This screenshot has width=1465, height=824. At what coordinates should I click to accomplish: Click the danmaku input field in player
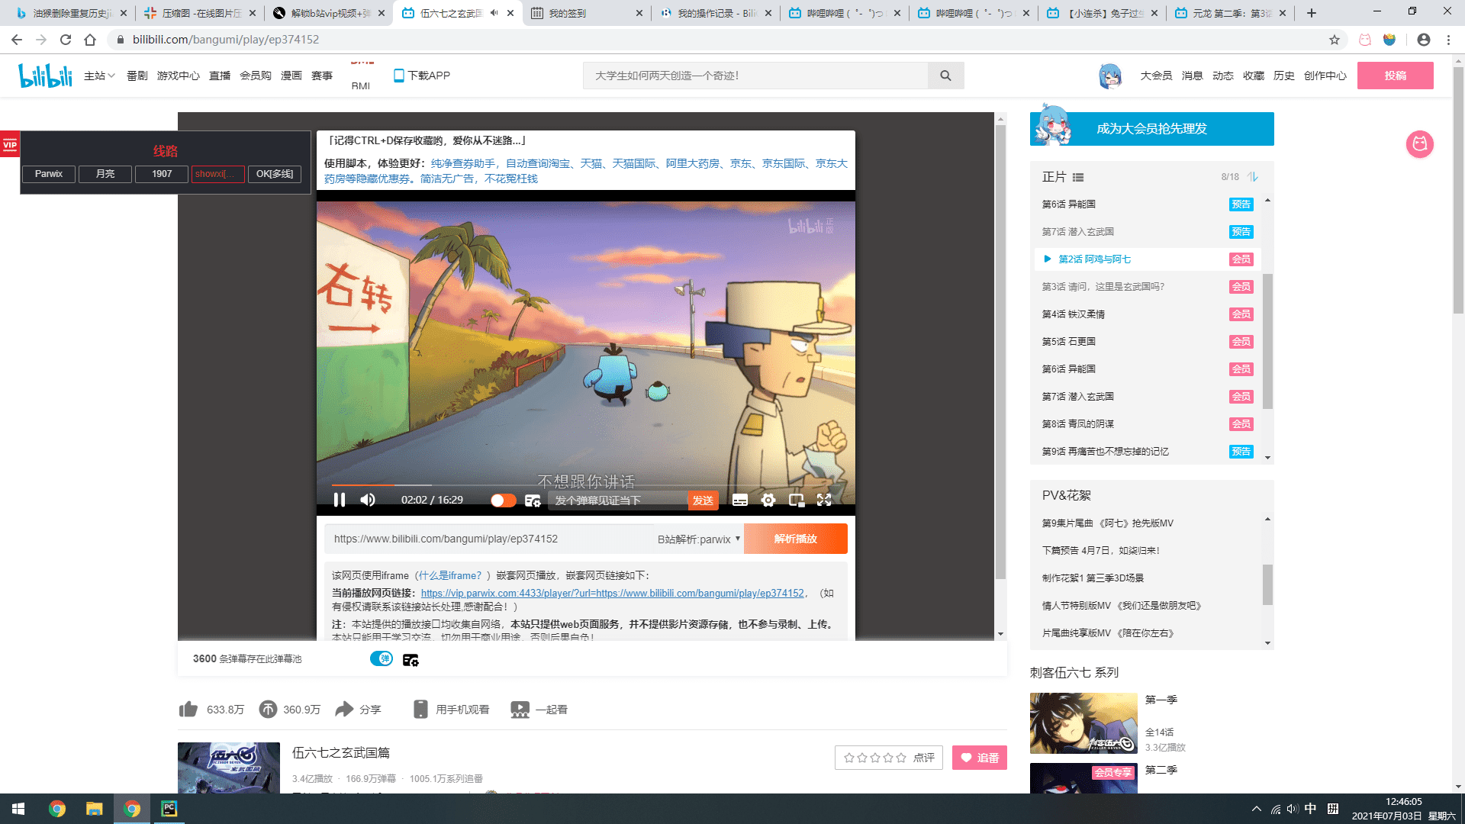pyautogui.click(x=618, y=501)
